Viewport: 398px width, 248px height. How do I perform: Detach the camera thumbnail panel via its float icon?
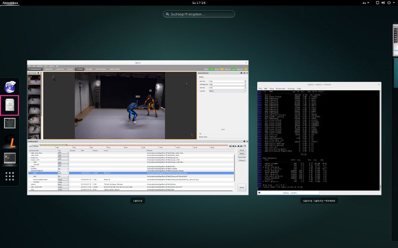[38, 73]
